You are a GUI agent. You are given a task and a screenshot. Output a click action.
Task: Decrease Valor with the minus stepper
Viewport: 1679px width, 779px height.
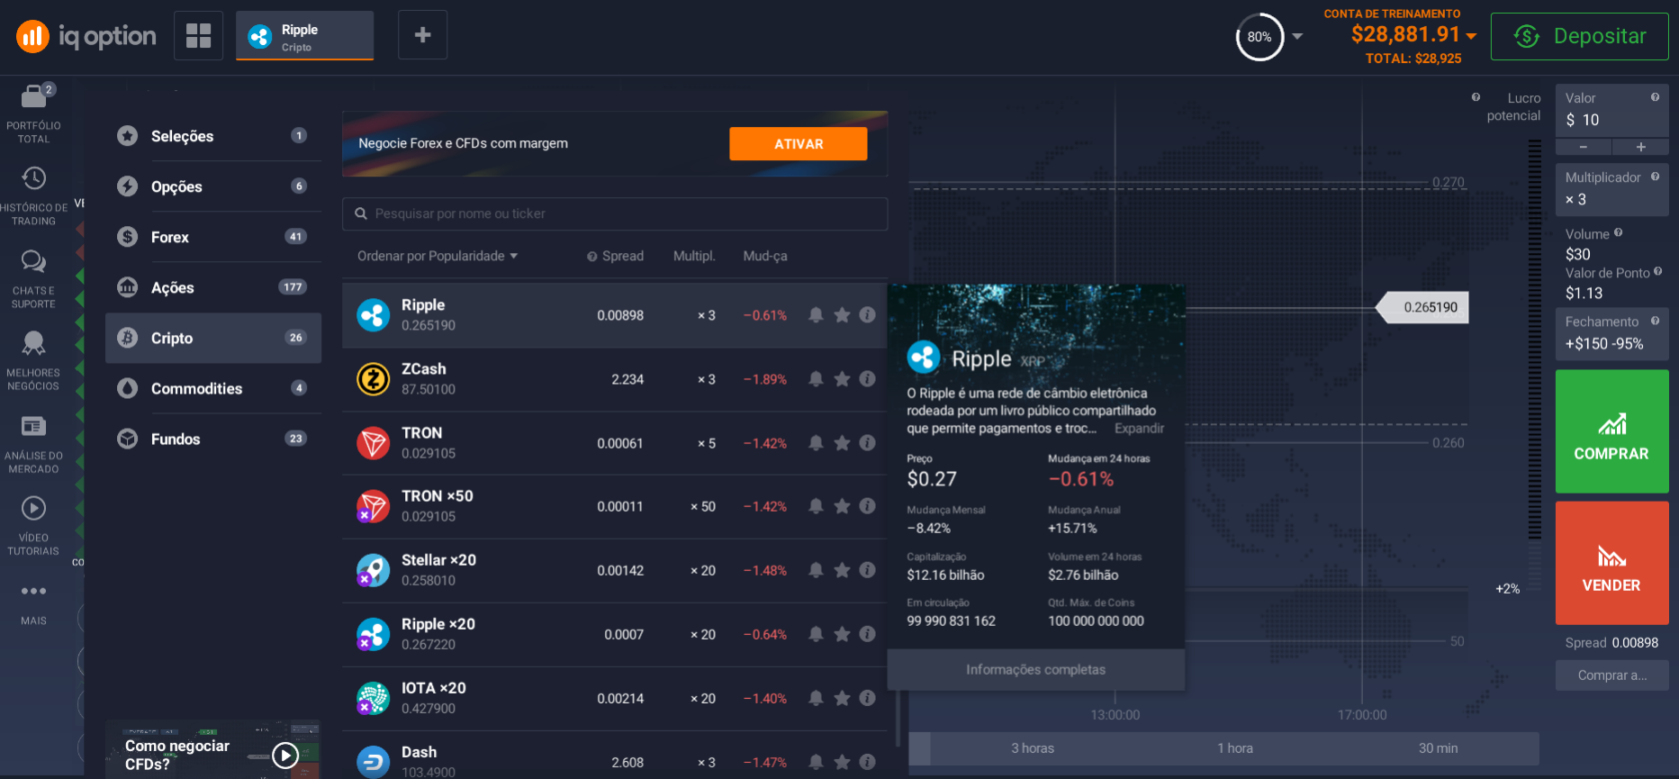[1584, 147]
